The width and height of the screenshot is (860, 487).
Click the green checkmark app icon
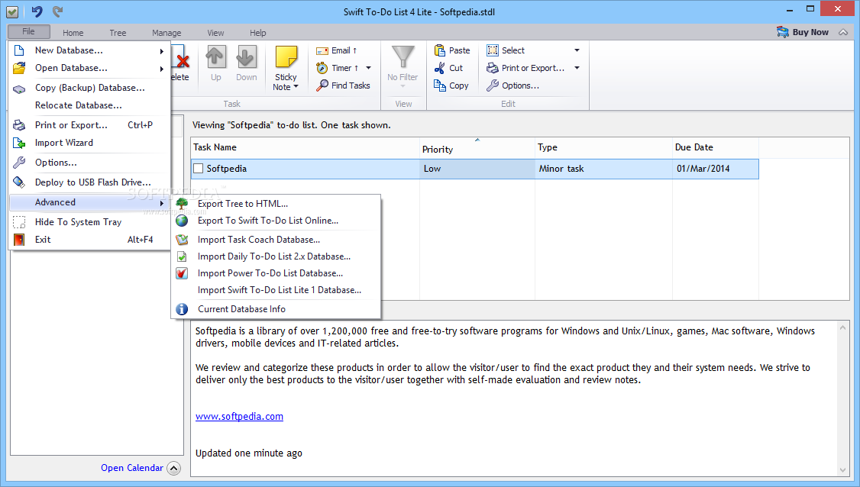(x=12, y=11)
